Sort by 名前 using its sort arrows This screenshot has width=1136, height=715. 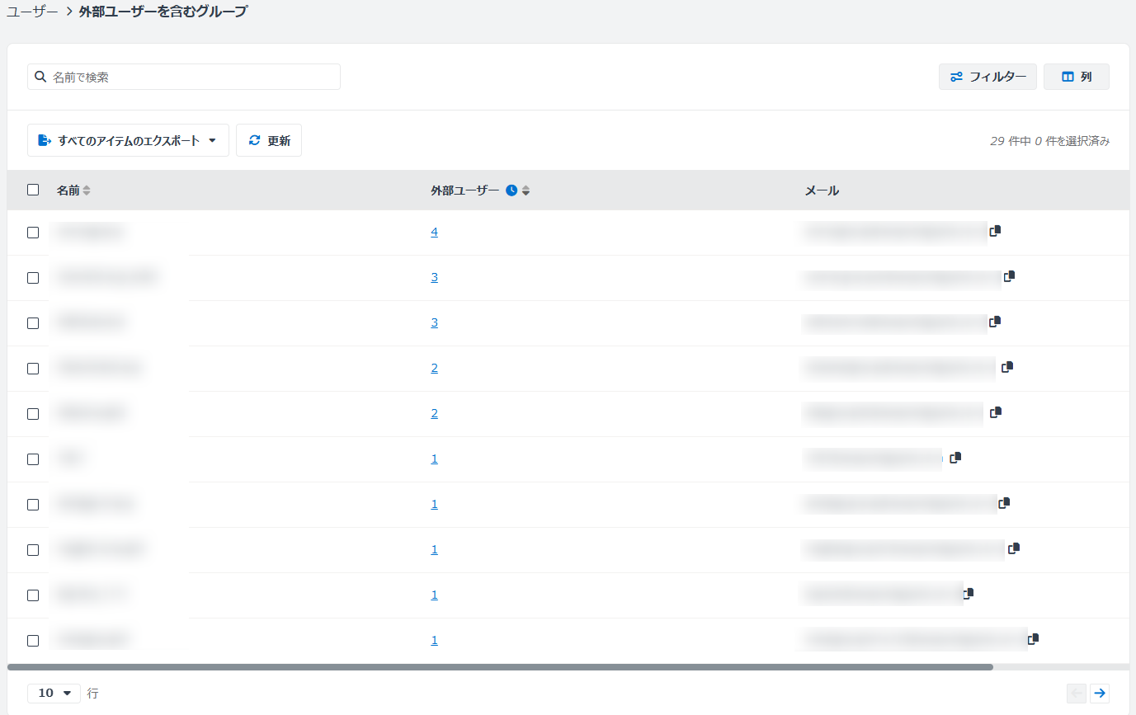[x=87, y=191]
